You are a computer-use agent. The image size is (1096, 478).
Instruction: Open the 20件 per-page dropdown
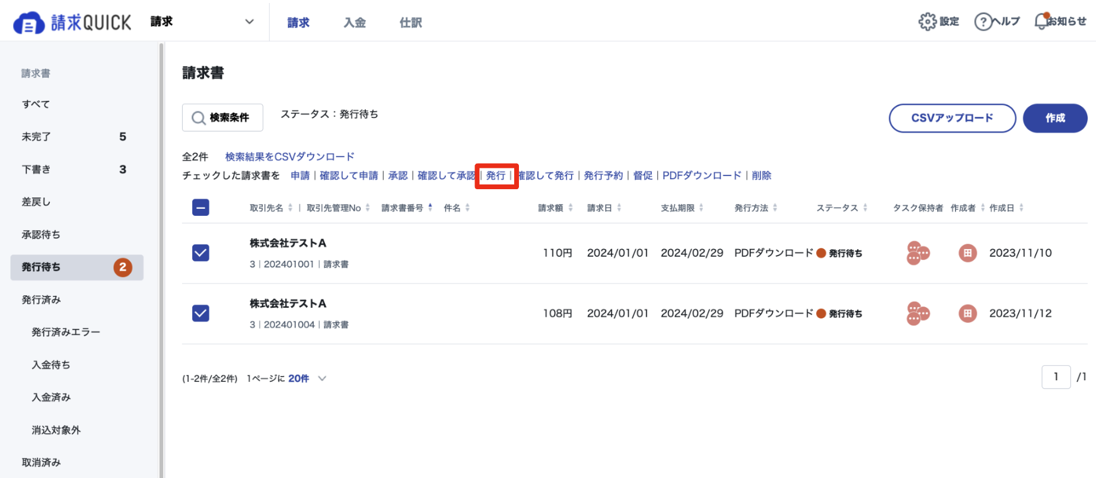307,378
